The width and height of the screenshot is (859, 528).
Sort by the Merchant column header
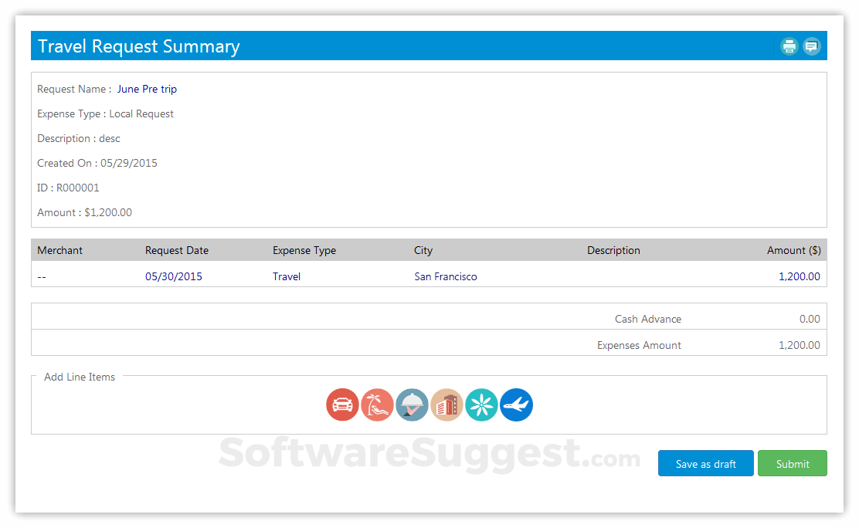coord(59,250)
